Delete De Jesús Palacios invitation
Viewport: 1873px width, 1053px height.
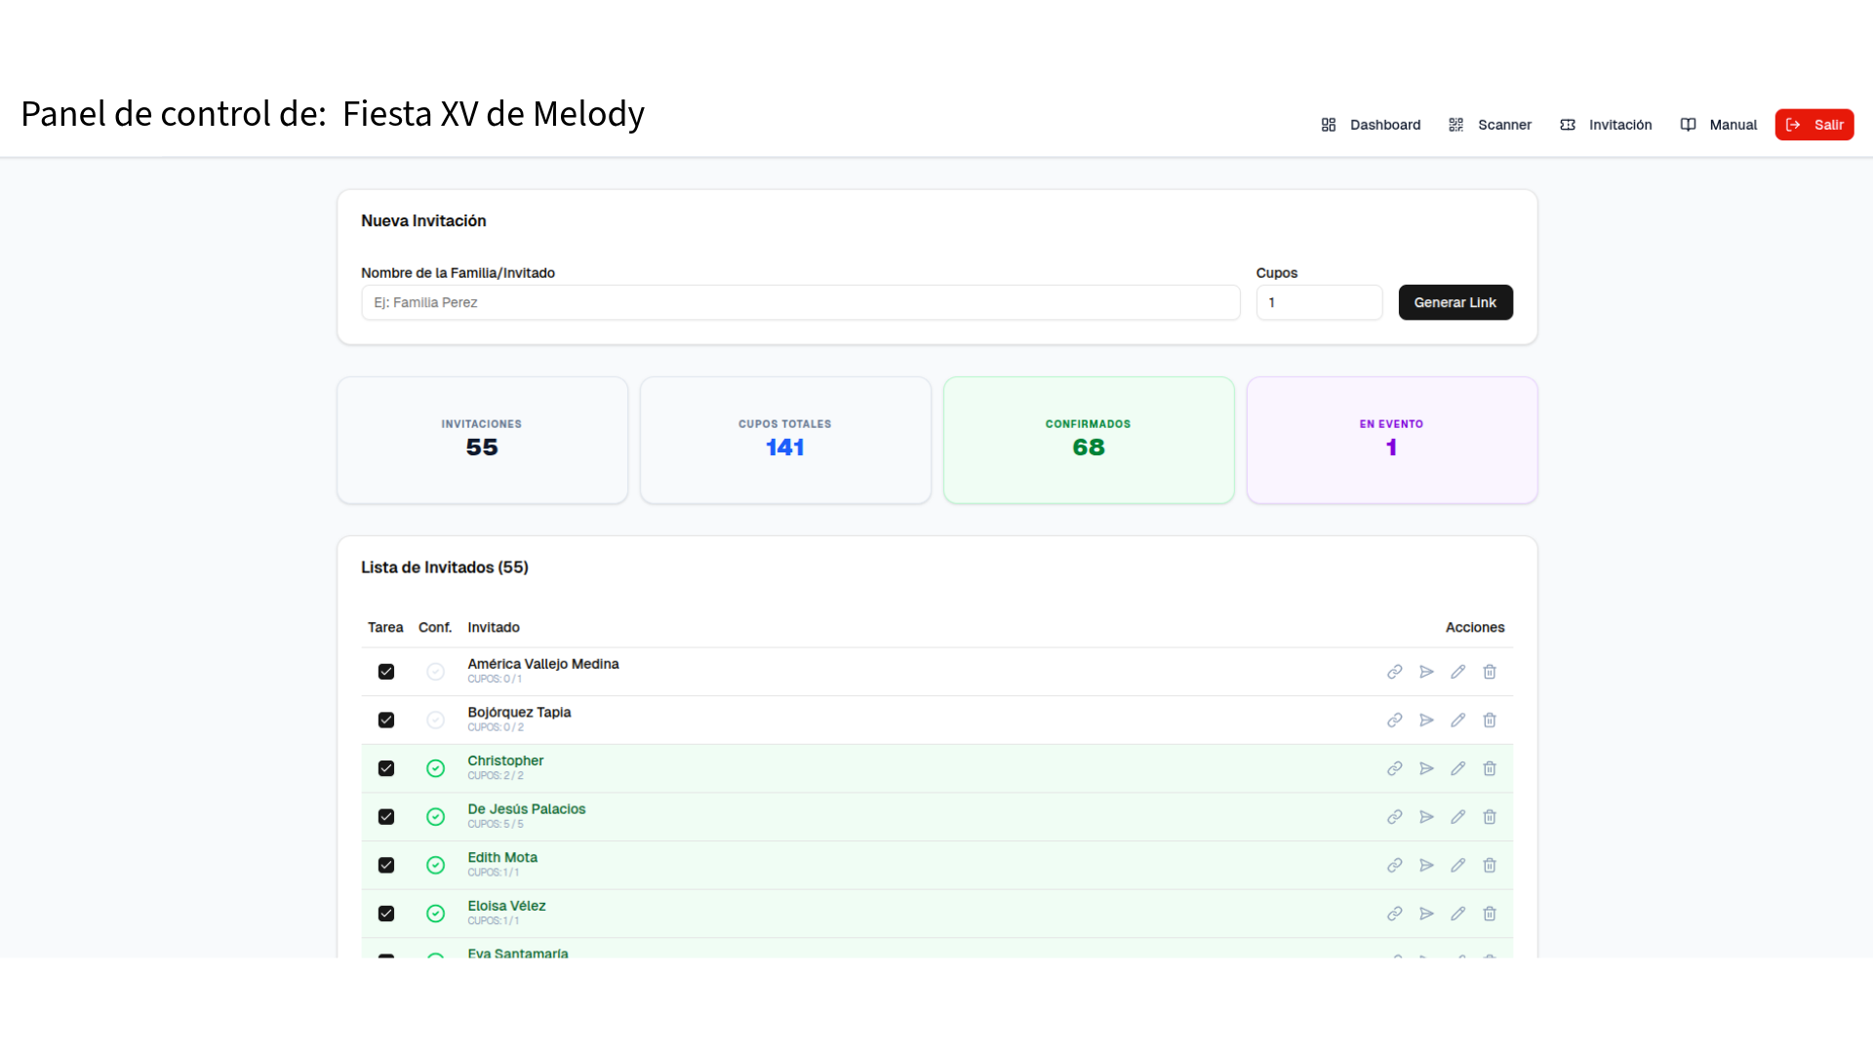tap(1490, 817)
